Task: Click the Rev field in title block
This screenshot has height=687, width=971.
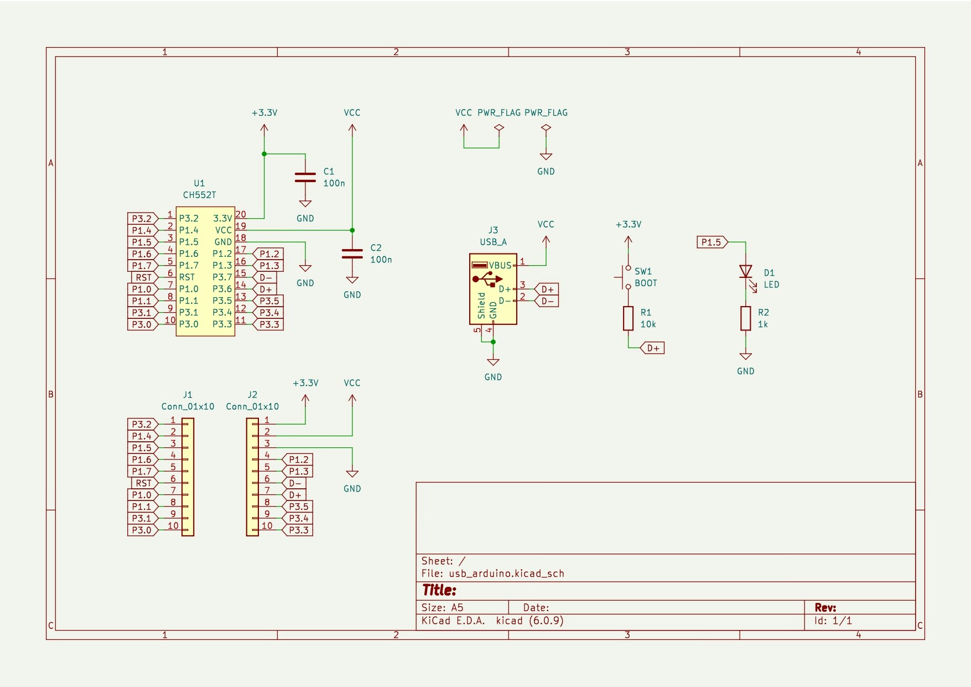Action: click(824, 606)
